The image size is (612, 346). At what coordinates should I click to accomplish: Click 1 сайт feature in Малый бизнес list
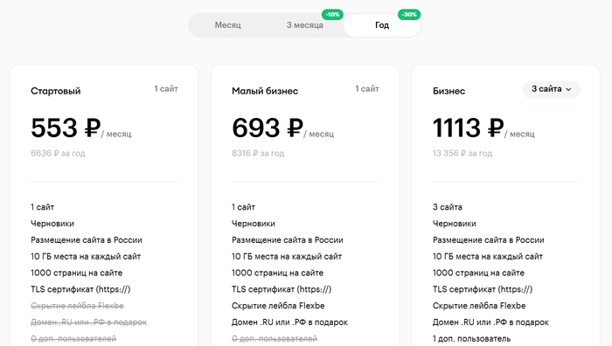tap(244, 207)
